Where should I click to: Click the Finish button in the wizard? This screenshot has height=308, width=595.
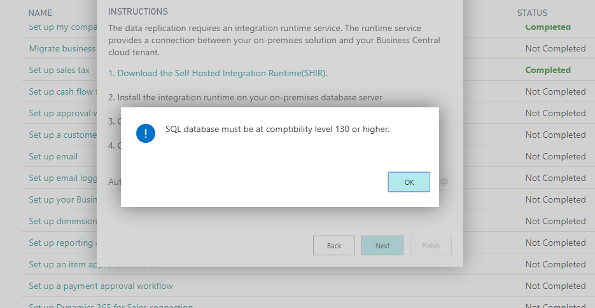pos(431,246)
